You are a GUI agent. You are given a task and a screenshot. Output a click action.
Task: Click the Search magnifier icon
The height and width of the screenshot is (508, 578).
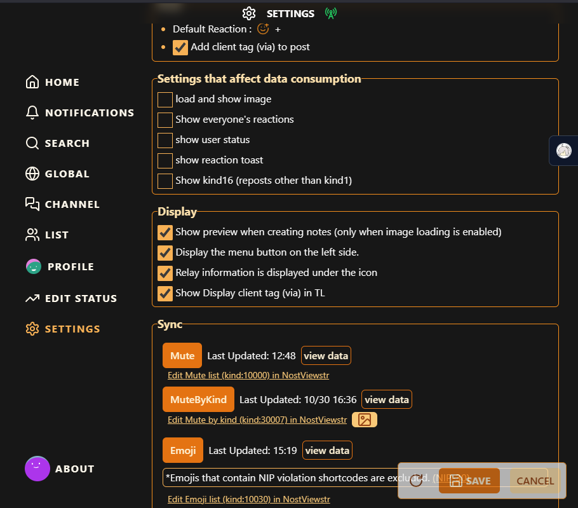(x=32, y=143)
